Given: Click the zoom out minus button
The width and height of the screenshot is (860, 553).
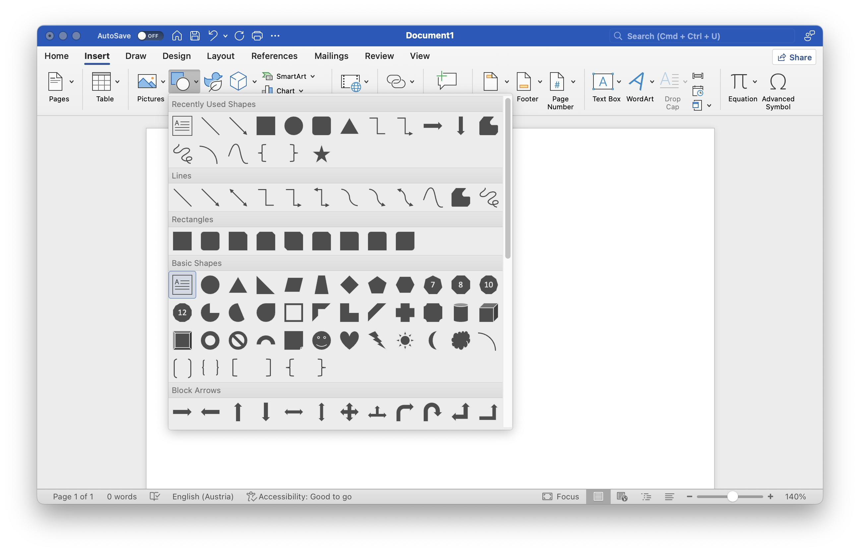Looking at the screenshot, I should coord(689,496).
